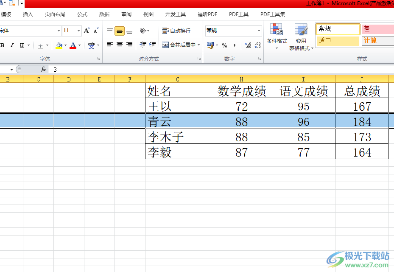Select cell with total 184
394x272 pixels.
(362, 122)
